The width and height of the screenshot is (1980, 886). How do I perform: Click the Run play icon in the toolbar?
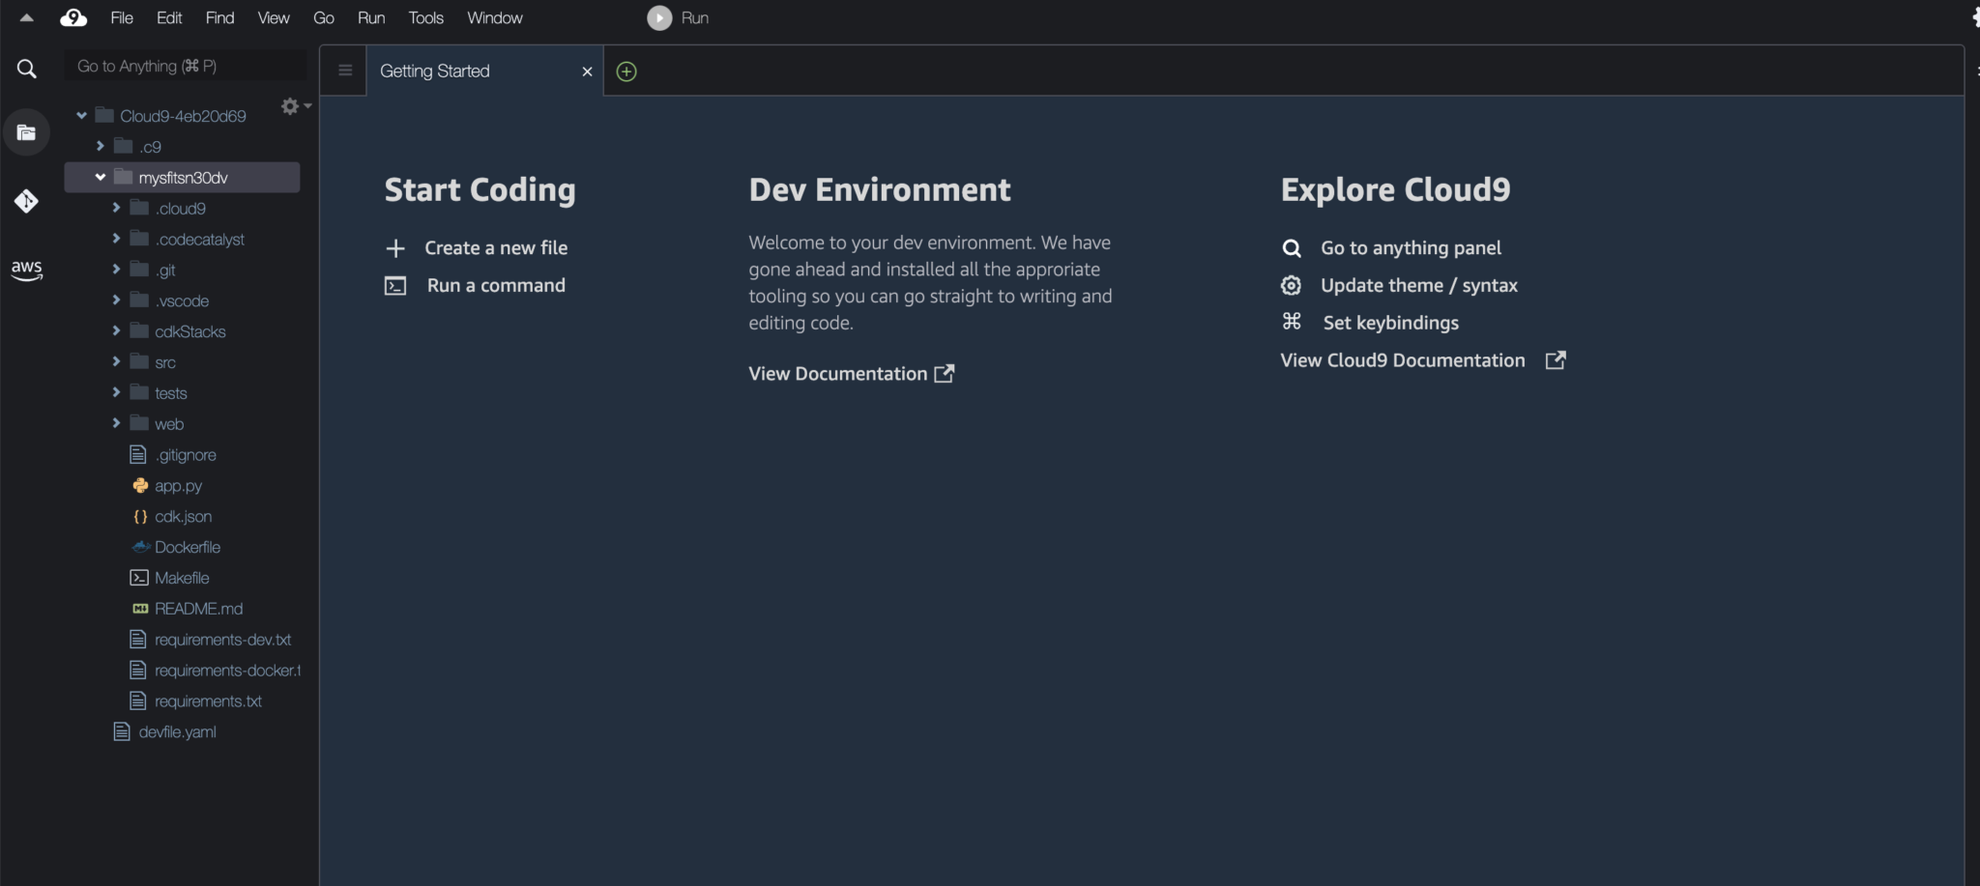tap(658, 17)
